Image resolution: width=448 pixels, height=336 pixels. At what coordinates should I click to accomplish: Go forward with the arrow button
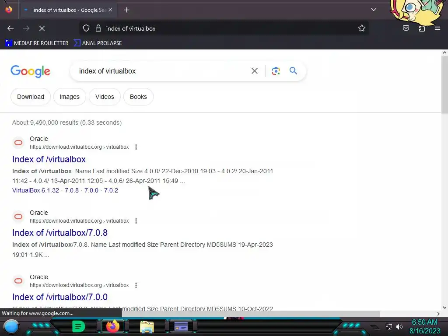tap(26, 28)
